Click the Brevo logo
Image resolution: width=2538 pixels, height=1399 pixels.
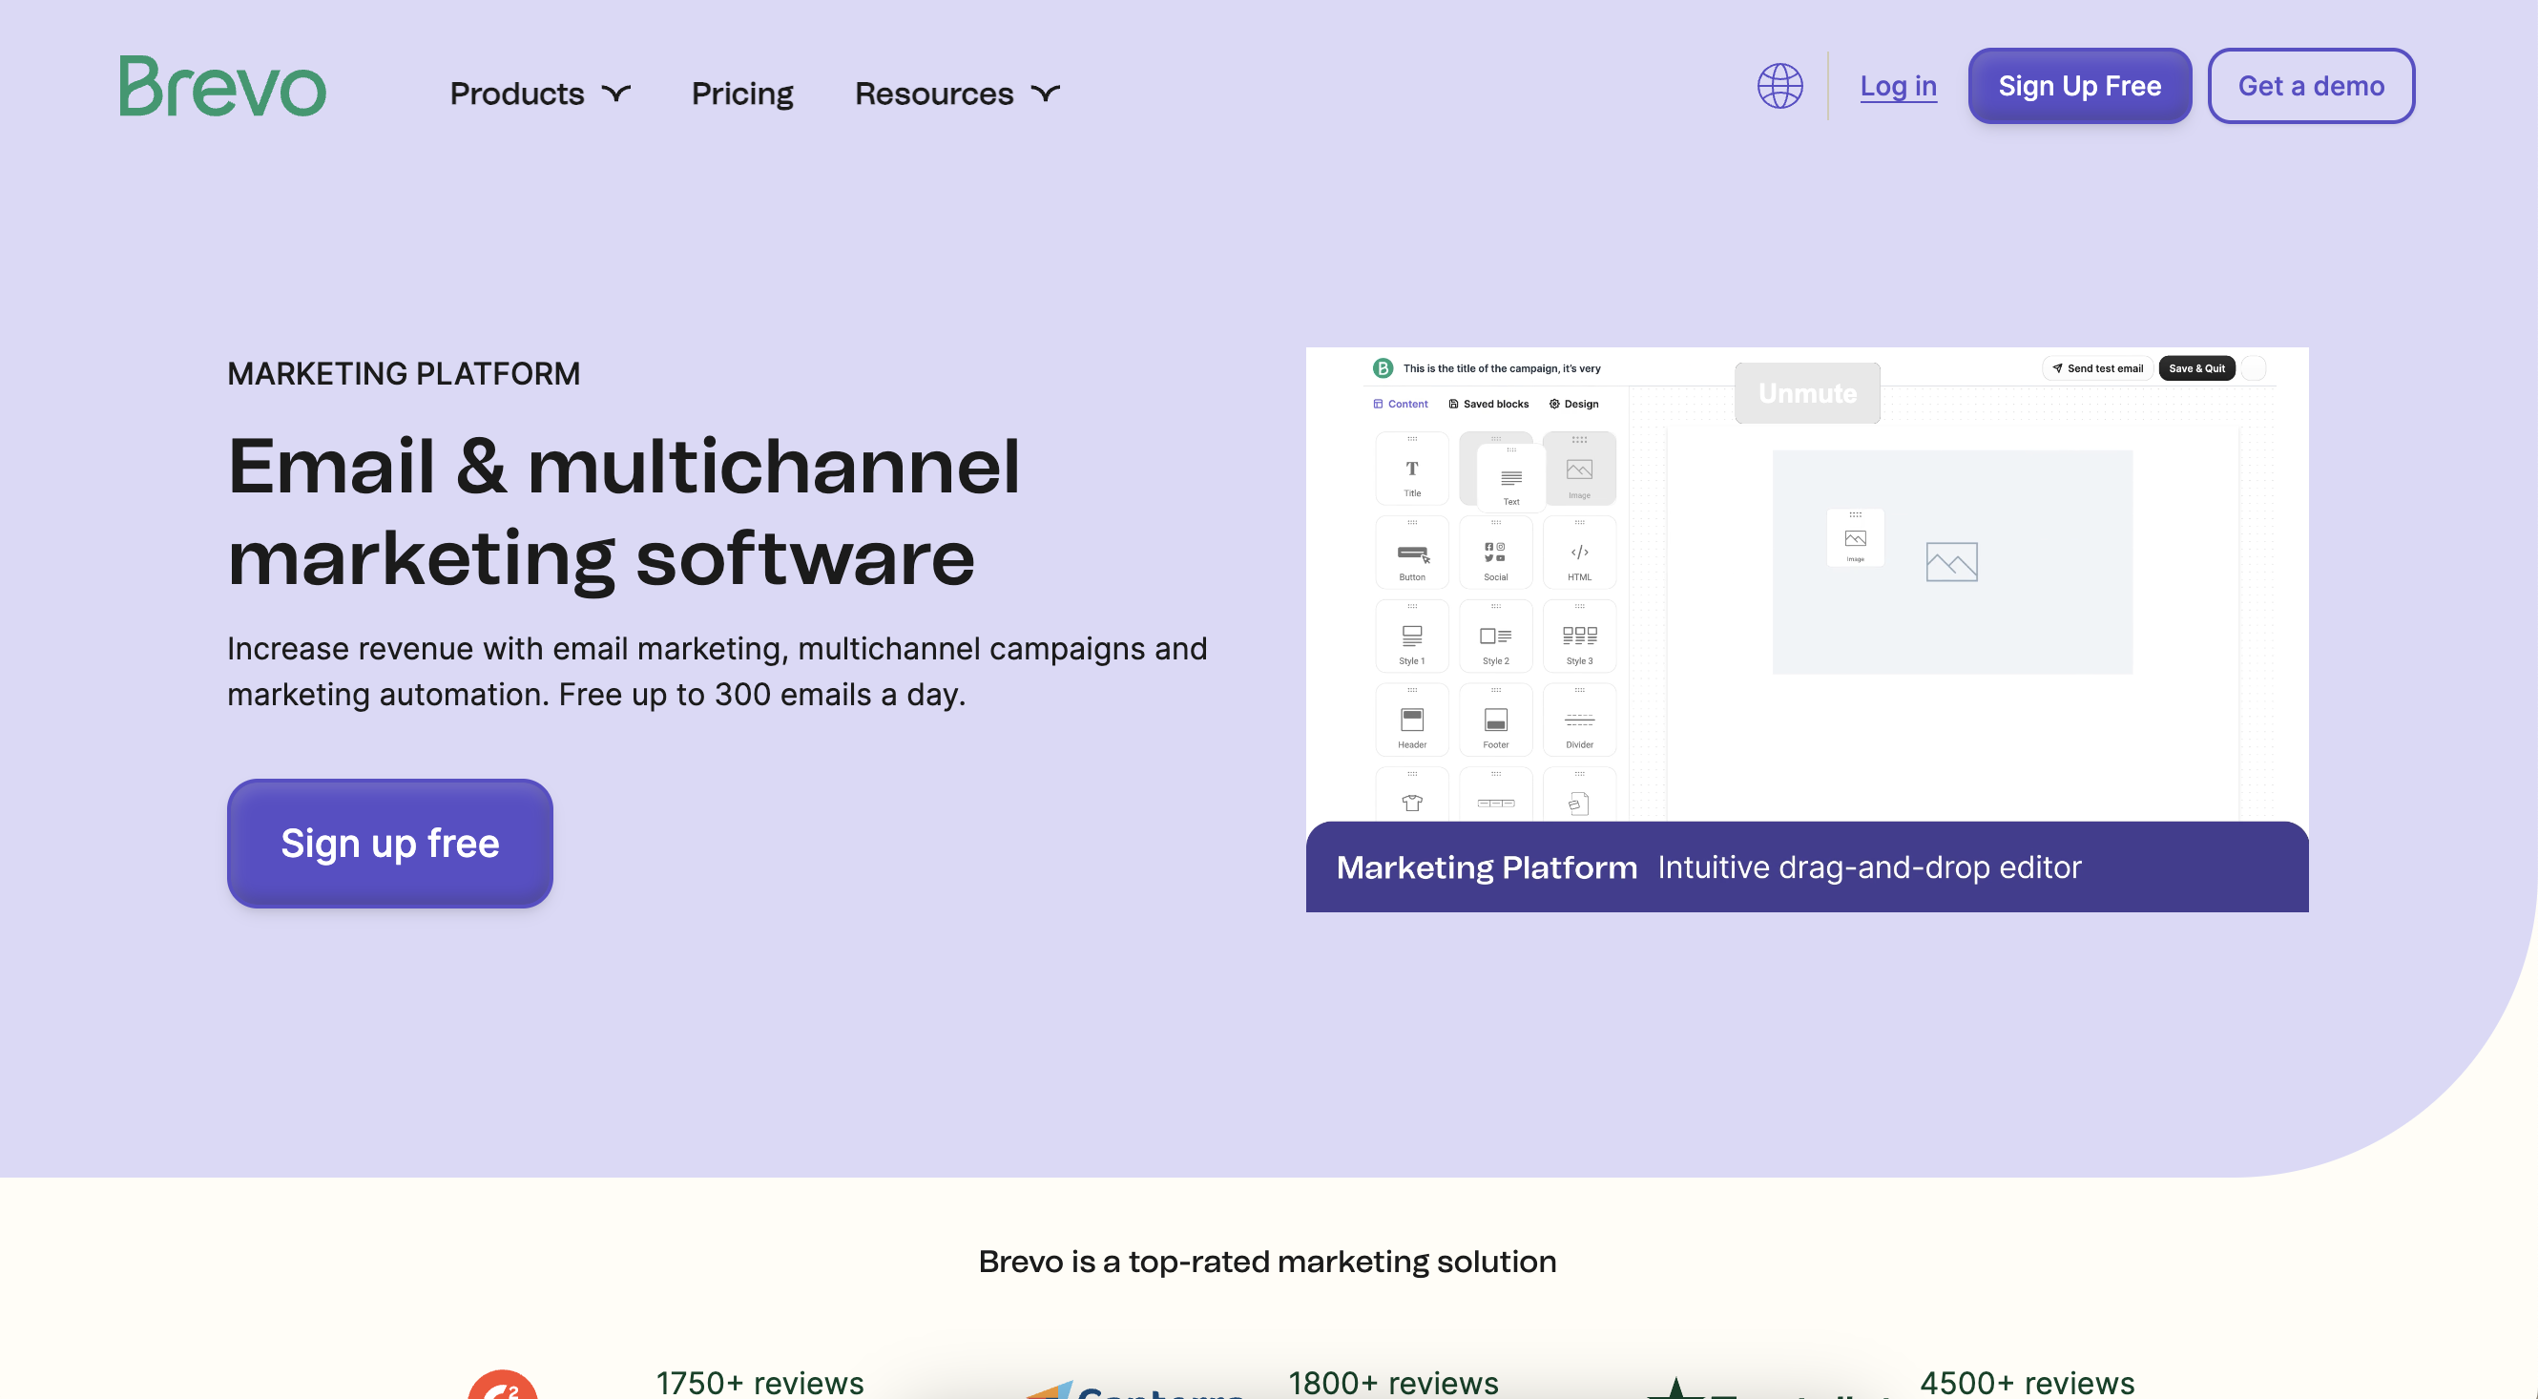tap(222, 87)
